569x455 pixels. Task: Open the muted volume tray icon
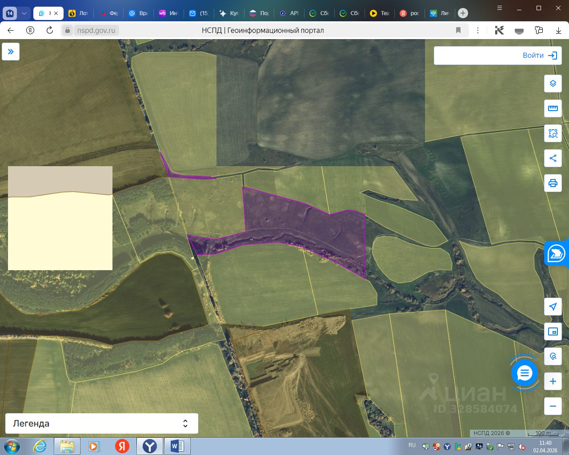(x=522, y=447)
